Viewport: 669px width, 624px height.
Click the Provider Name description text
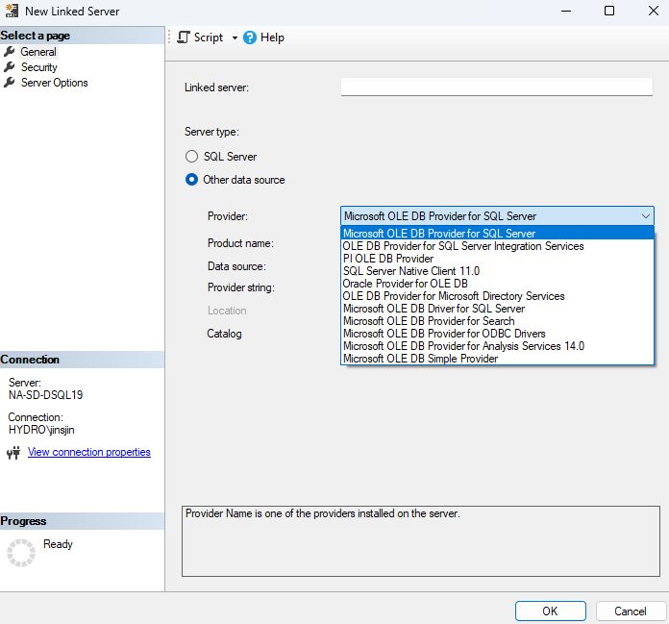(x=323, y=513)
